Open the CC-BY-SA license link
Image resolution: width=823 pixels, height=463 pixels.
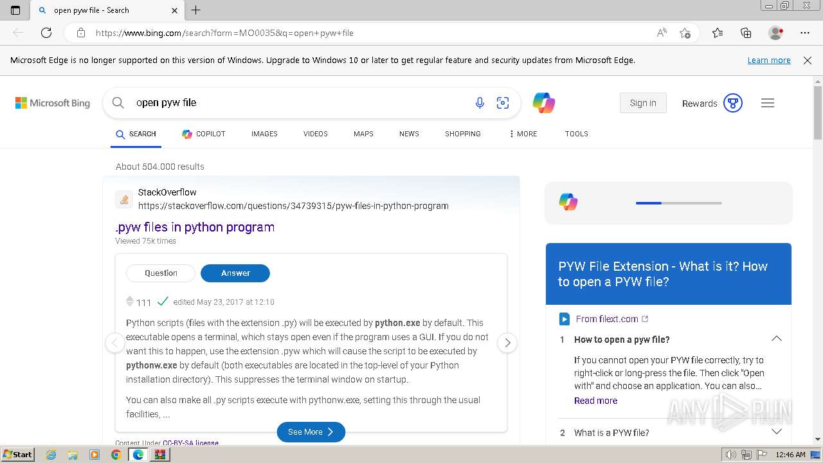(x=190, y=443)
